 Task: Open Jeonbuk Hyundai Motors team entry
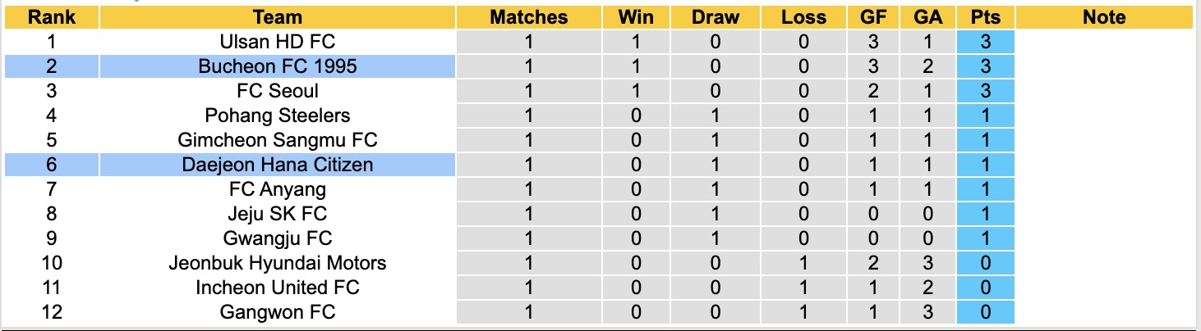[x=278, y=263]
